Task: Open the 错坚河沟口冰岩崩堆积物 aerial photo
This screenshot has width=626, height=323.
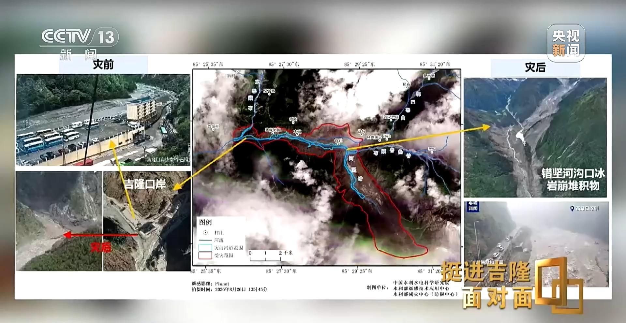Action: click(x=535, y=138)
